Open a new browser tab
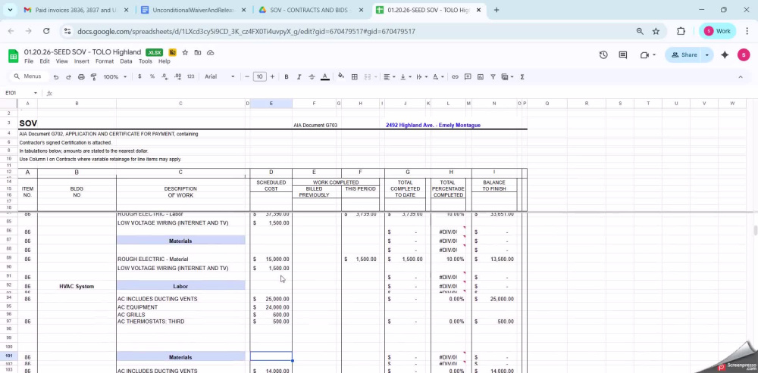The image size is (758, 373). 496,10
